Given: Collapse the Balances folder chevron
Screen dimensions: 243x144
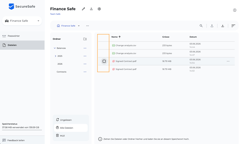Looking at the screenshot, I should pyautogui.click(x=55, y=48).
